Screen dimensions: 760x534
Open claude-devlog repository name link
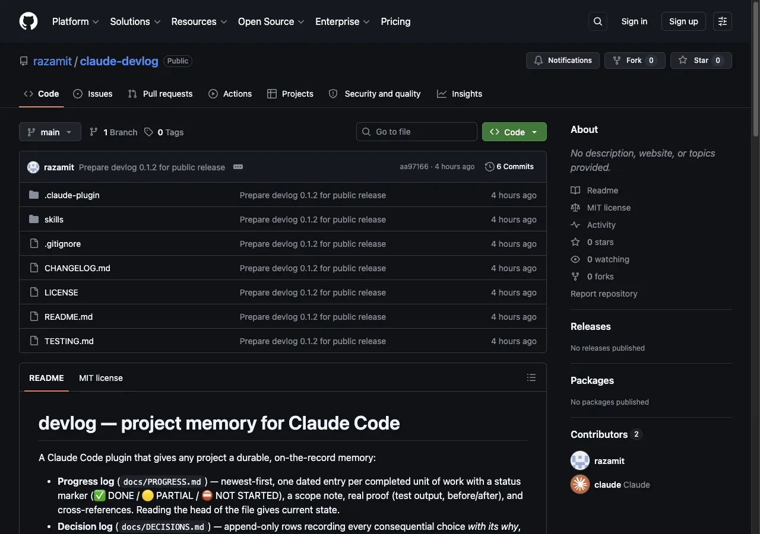pyautogui.click(x=119, y=61)
